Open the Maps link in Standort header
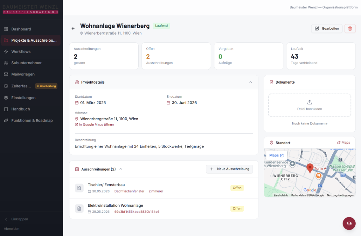This screenshot has width=361, height=236. [x=343, y=143]
